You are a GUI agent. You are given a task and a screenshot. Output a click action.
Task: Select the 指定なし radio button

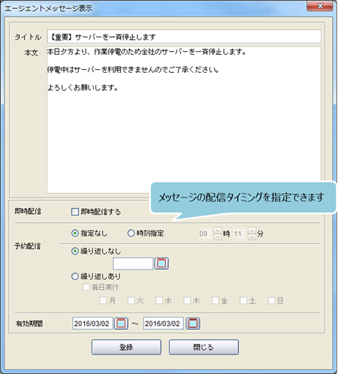[75, 234]
